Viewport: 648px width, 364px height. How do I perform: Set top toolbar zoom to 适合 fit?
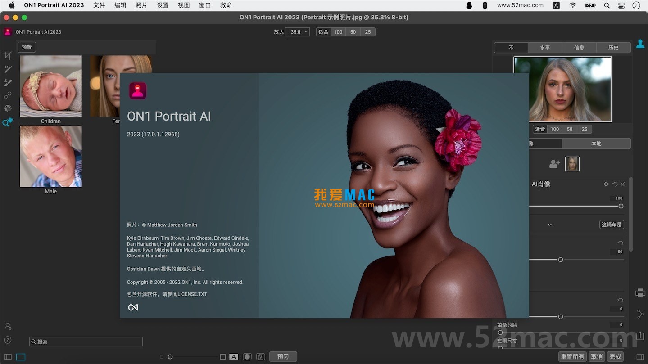coord(323,32)
